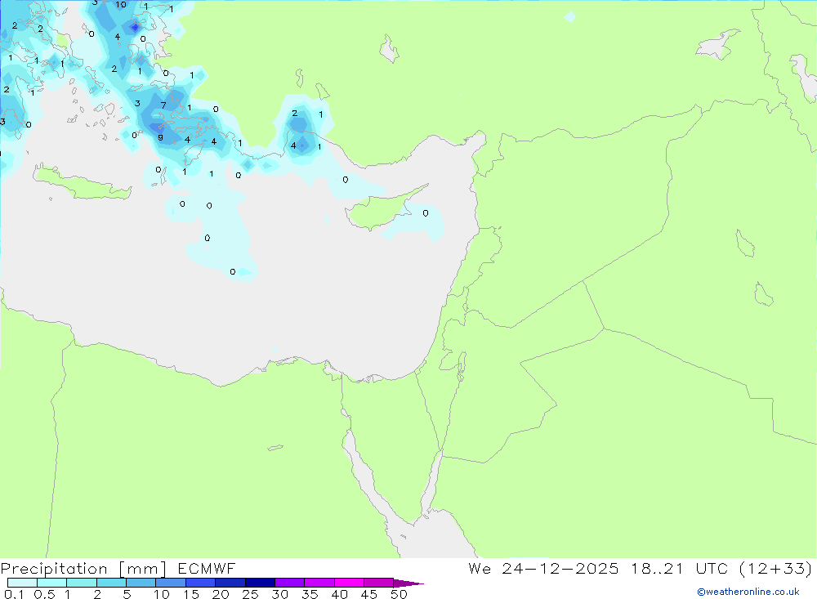This screenshot has width=817, height=599.
Task: Click the '10' precipitation value at the map top
Action: coord(121,5)
